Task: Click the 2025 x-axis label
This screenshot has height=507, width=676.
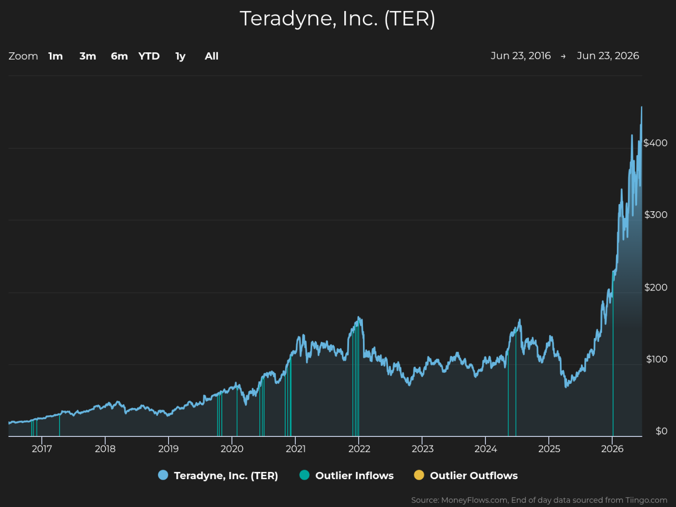Action: (549, 449)
